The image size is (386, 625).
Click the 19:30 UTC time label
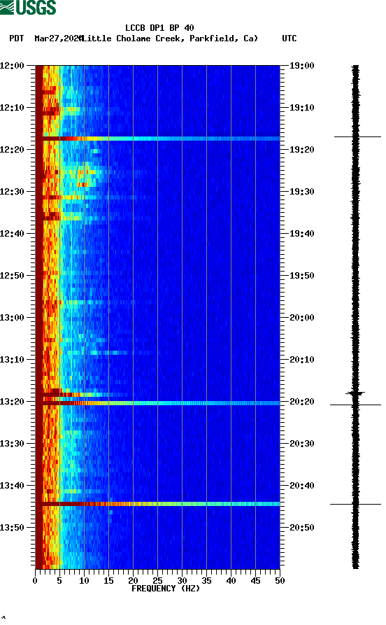pyautogui.click(x=301, y=191)
